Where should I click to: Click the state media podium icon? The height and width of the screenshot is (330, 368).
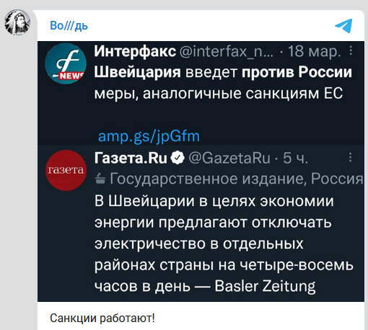point(100,179)
